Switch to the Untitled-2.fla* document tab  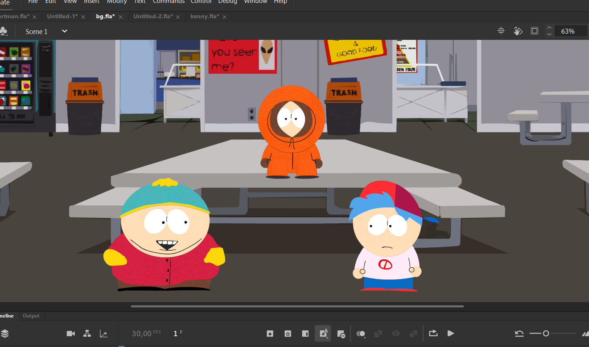click(153, 17)
